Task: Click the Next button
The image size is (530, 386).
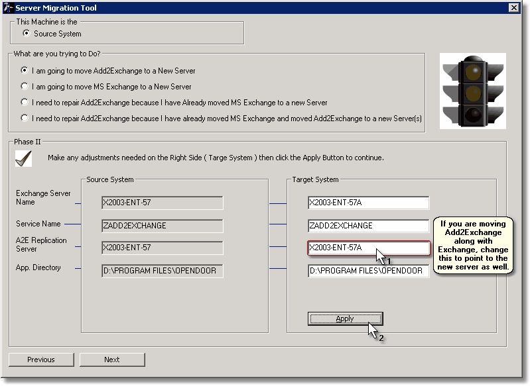Action: pyautogui.click(x=112, y=360)
